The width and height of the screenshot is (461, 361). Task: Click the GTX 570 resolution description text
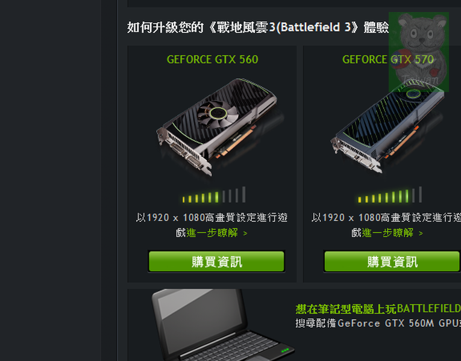pos(386,225)
